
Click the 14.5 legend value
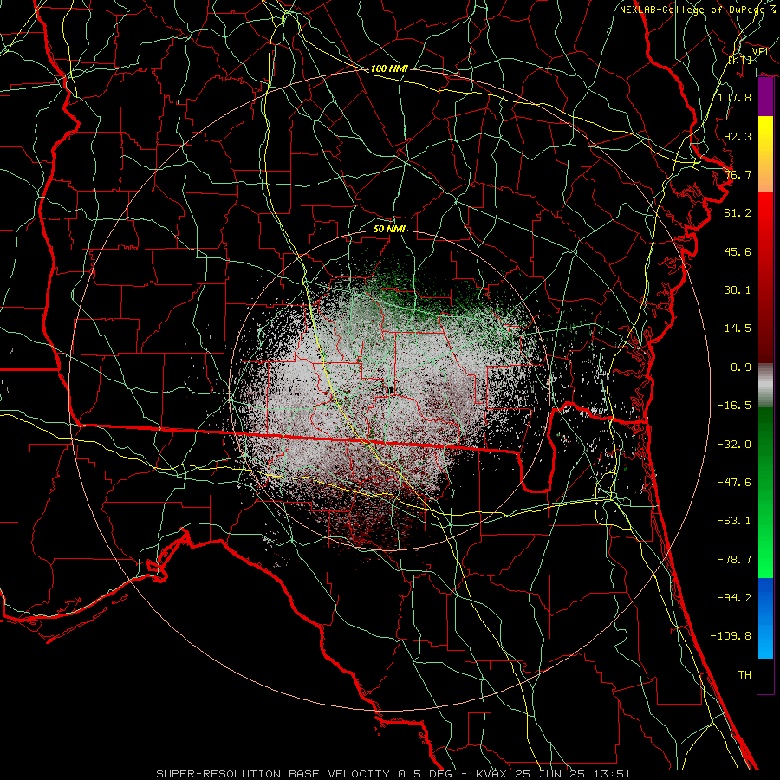point(738,328)
